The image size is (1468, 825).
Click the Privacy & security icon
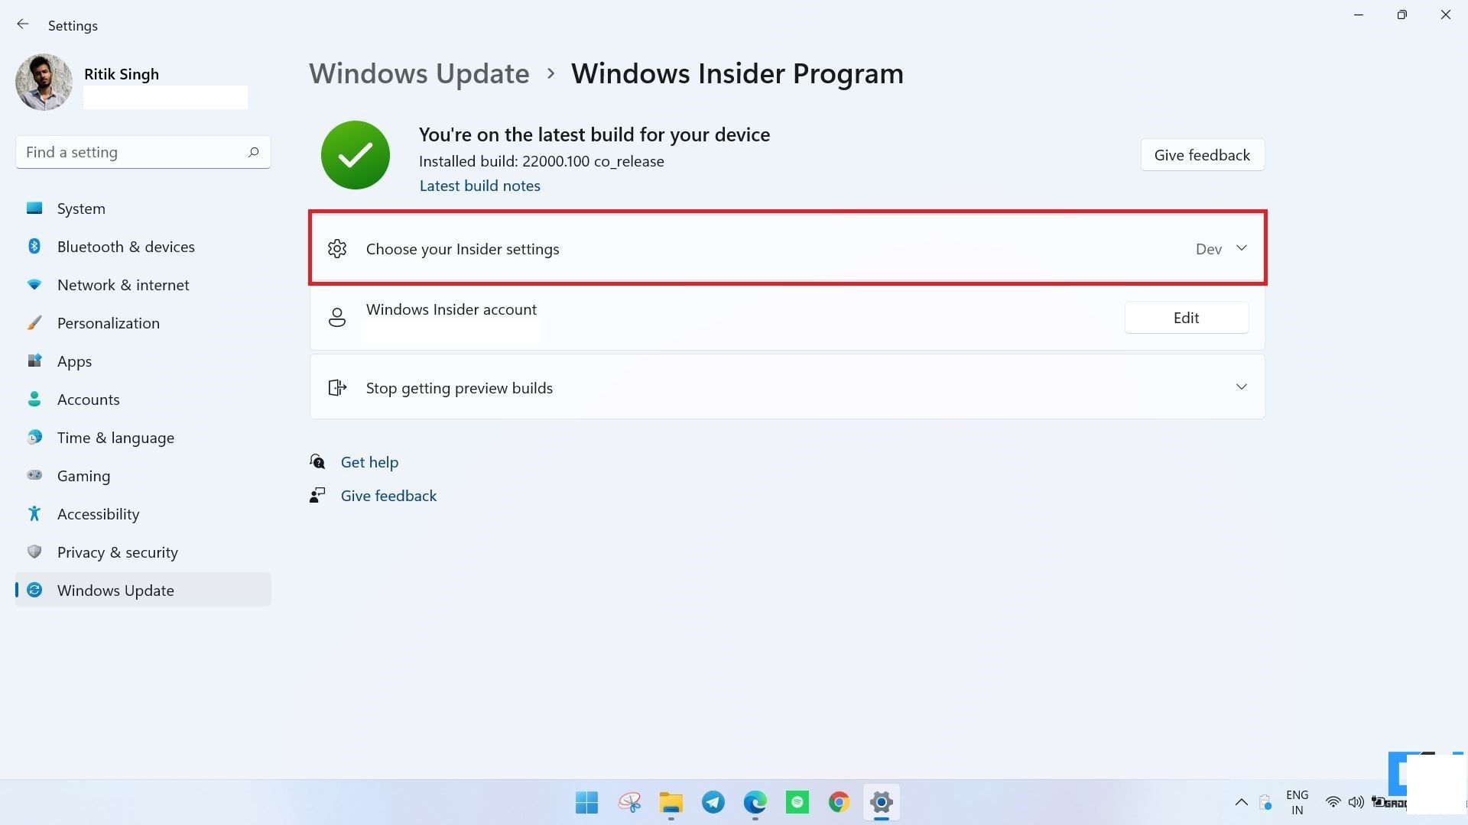35,552
